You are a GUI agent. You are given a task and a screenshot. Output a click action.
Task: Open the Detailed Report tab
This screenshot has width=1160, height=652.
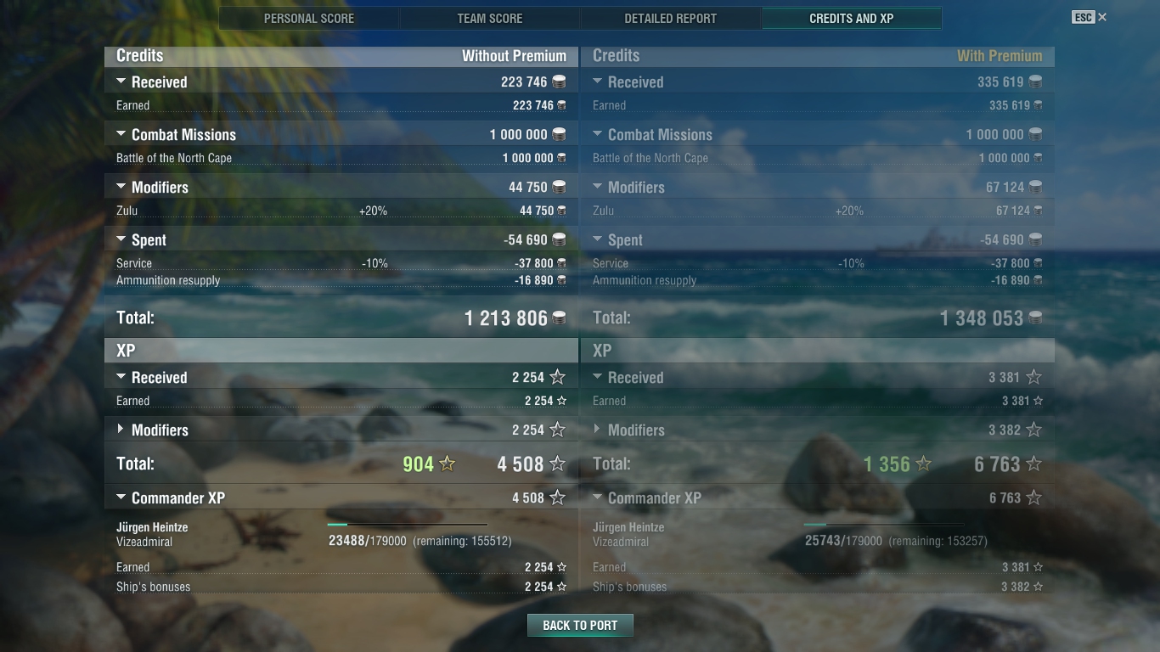tap(671, 18)
